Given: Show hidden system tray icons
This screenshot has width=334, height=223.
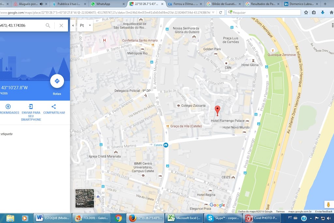Looking at the screenshot, I should pos(311,218).
